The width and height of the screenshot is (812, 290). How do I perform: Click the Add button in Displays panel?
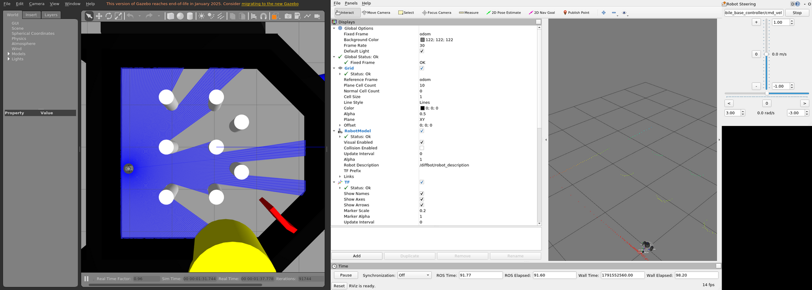tap(357, 256)
